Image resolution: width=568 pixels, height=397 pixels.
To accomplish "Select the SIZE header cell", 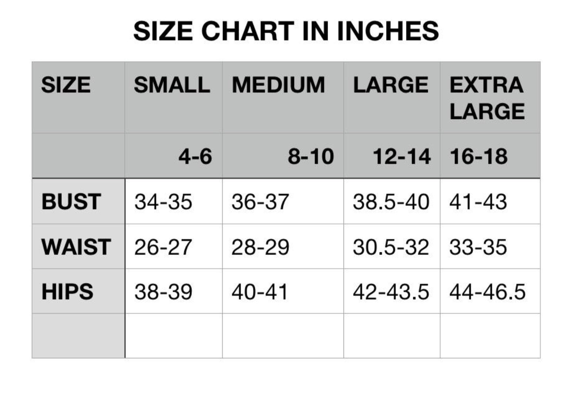I will [x=79, y=98].
